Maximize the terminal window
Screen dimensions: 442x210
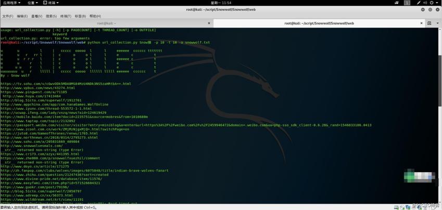tap(430, 9)
